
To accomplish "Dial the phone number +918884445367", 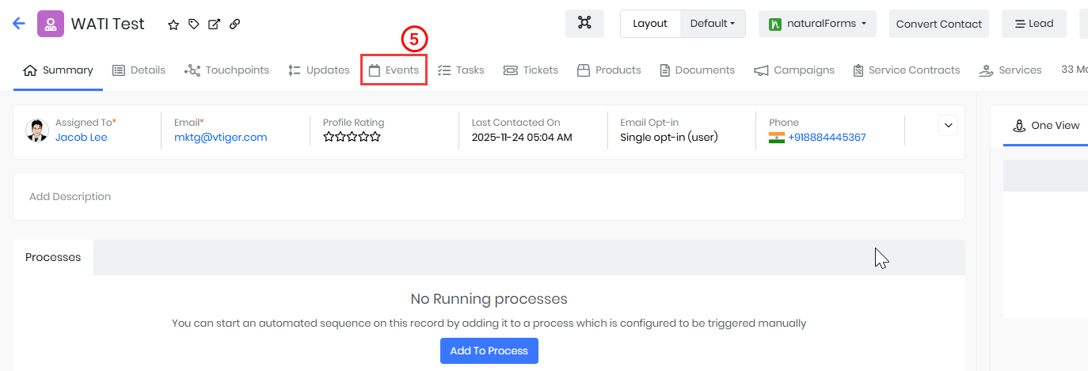I will 827,138.
